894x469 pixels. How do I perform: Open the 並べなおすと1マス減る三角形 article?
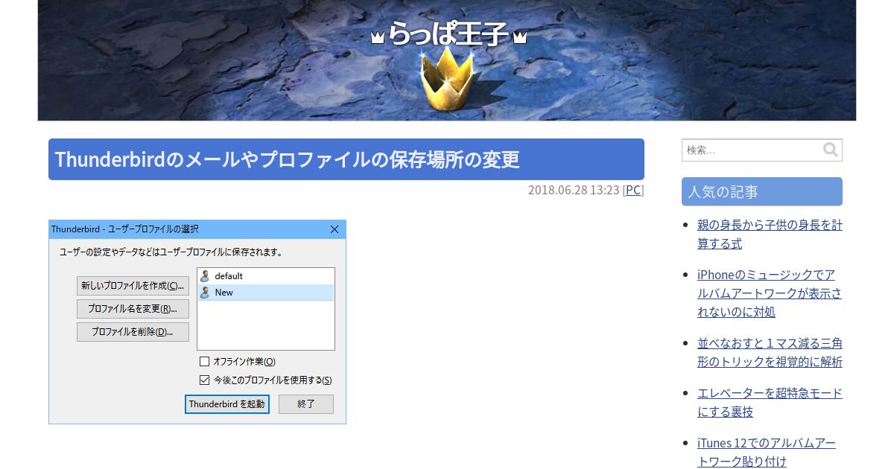pyautogui.click(x=770, y=352)
